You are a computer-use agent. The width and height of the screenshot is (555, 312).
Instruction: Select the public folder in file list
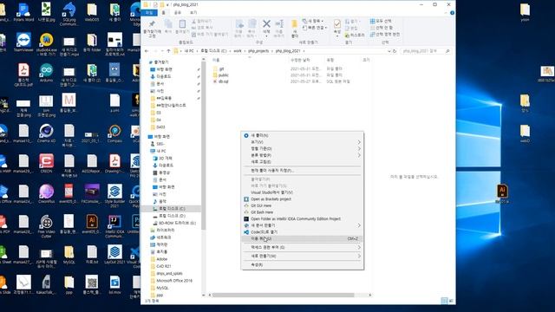[x=224, y=75]
